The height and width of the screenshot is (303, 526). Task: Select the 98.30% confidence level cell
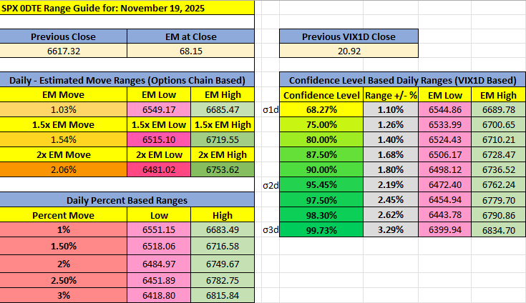coord(321,215)
